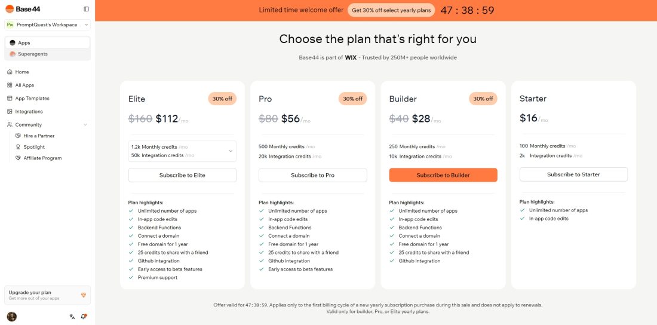Expand the Elite plan credits dropdown
Viewport: 657px width, 325px height.
pyautogui.click(x=231, y=151)
